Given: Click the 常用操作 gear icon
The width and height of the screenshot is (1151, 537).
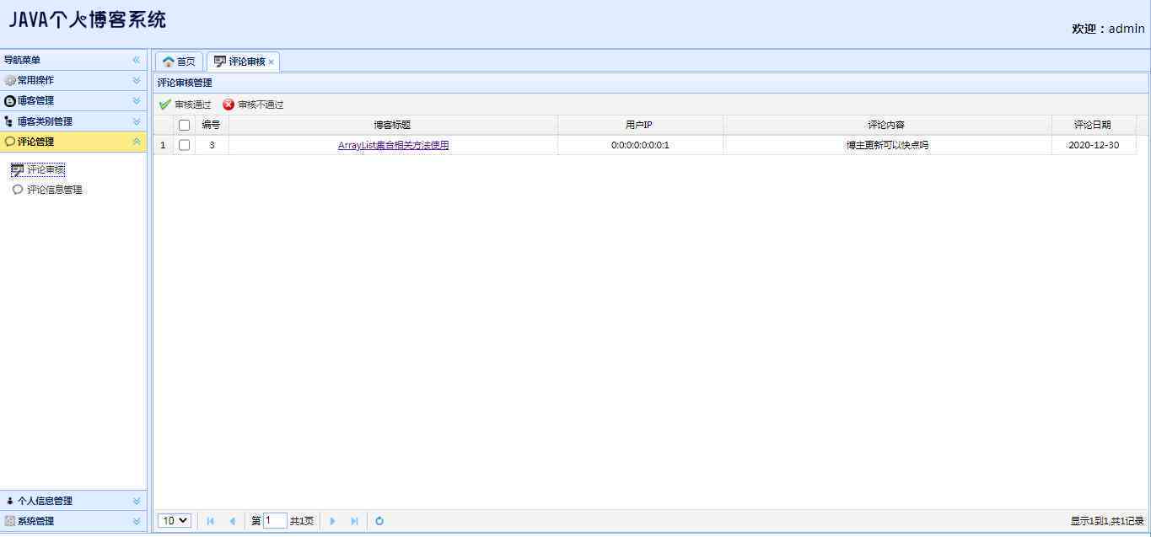Looking at the screenshot, I should [10, 81].
